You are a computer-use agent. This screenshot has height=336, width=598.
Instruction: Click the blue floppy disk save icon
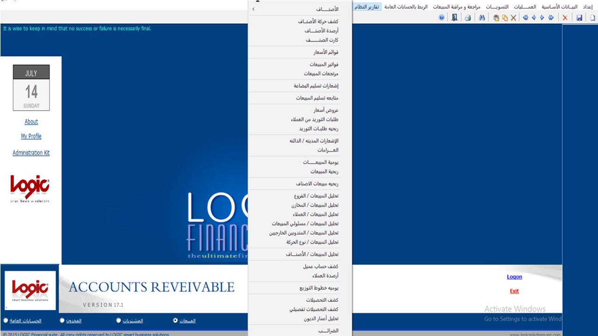click(579, 18)
